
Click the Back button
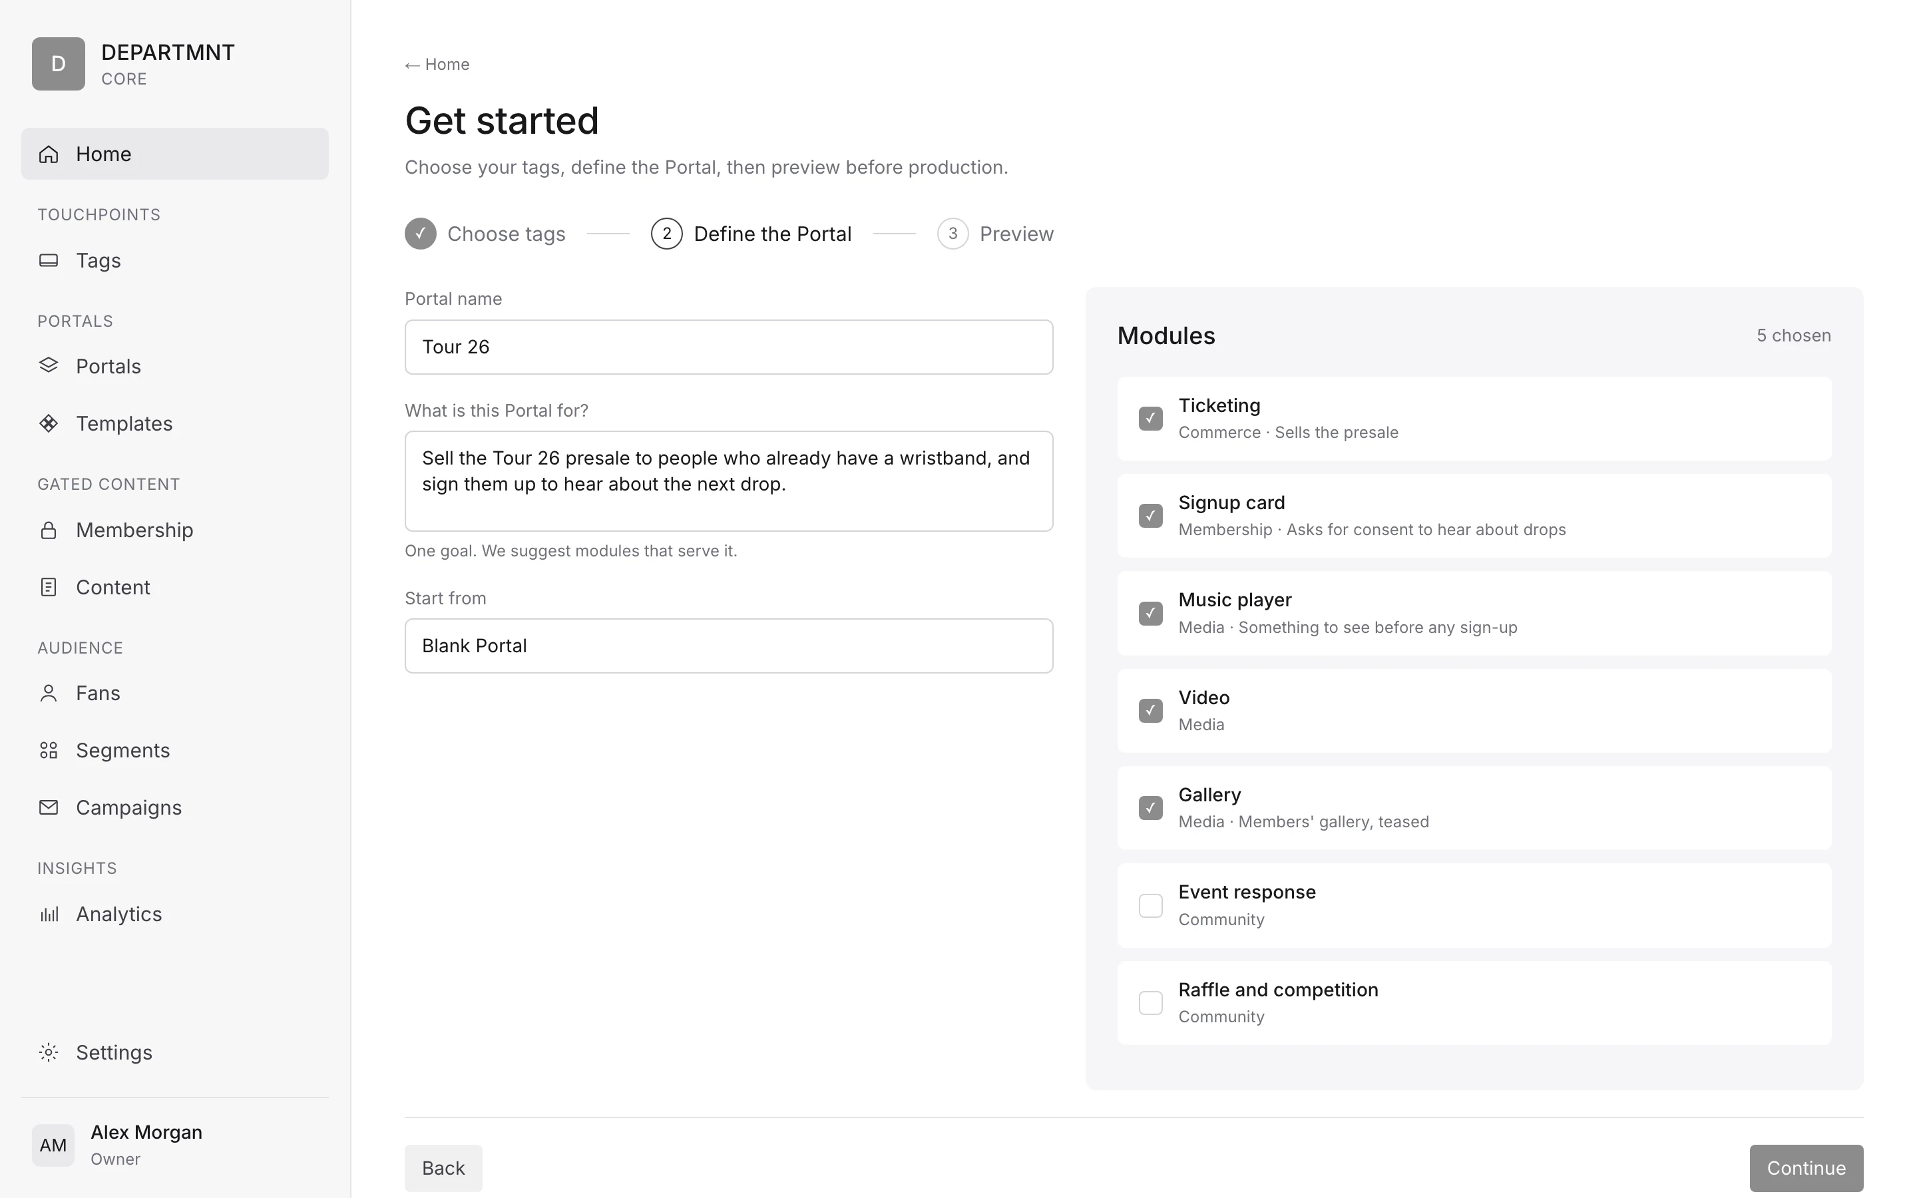click(443, 1168)
